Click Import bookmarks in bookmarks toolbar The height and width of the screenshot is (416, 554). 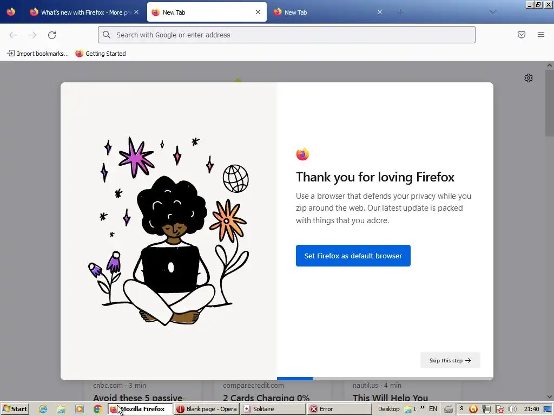pyautogui.click(x=38, y=54)
